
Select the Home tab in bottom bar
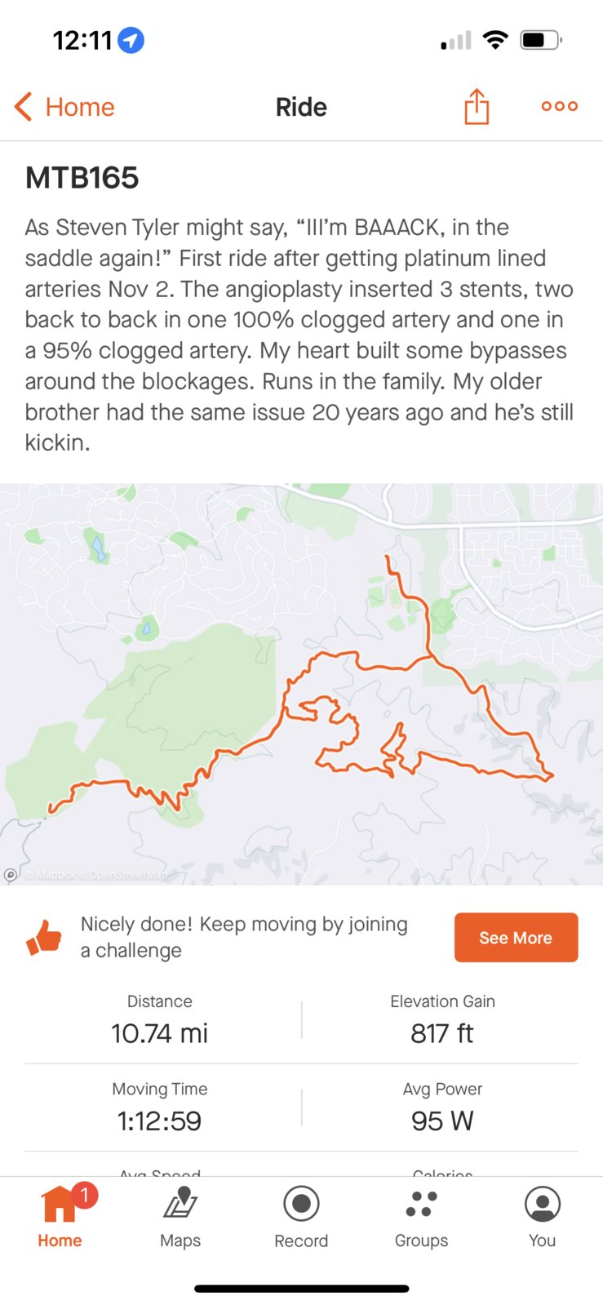pyautogui.click(x=60, y=1216)
